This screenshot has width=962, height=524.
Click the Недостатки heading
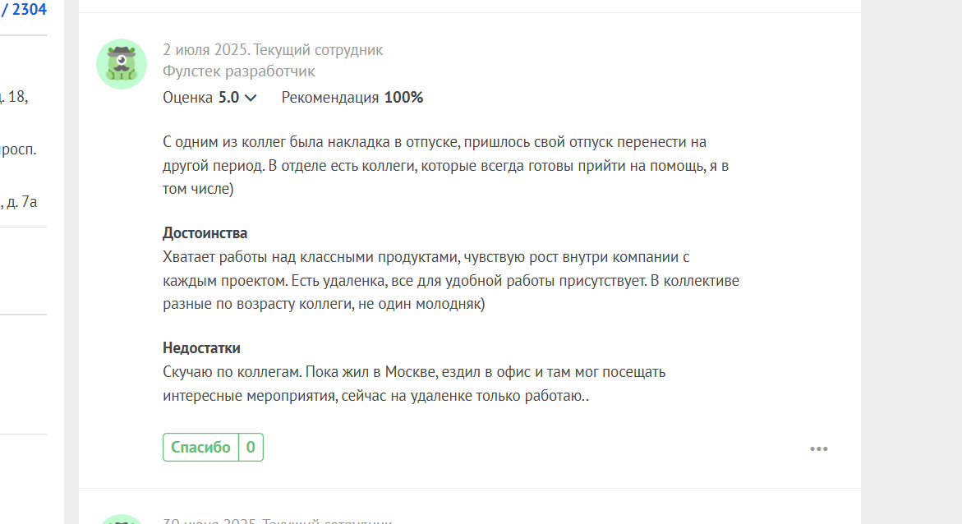point(201,348)
